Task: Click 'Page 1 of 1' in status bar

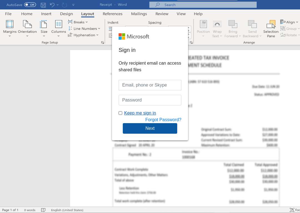Action: pos(10,210)
